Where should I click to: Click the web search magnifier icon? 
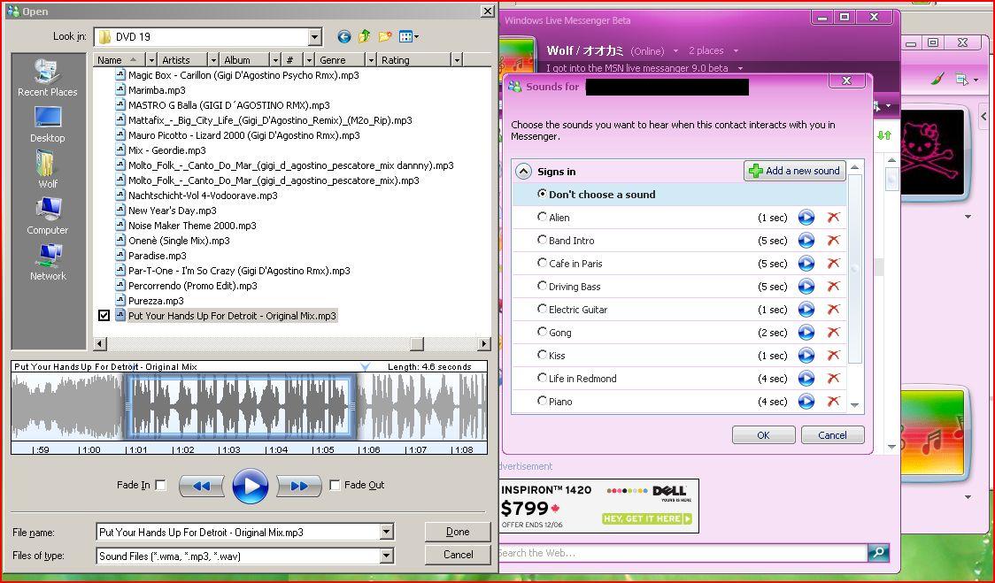coord(878,553)
